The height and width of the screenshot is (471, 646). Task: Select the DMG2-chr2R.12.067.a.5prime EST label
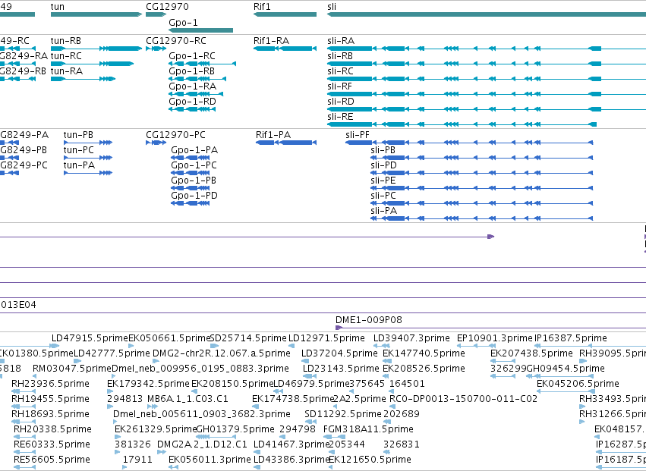point(222,353)
